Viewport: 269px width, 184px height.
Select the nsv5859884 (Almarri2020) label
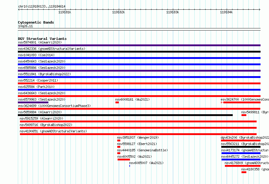click(40, 112)
